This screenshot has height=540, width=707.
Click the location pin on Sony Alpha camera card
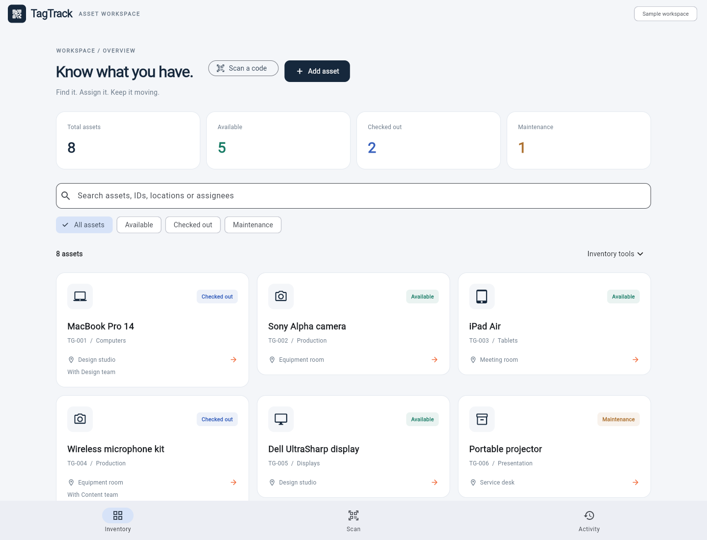(x=272, y=360)
